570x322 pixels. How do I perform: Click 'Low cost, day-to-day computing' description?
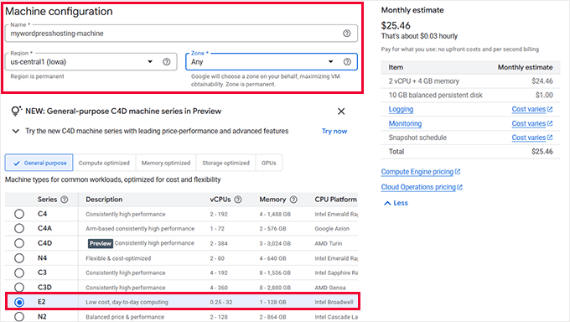[127, 302]
